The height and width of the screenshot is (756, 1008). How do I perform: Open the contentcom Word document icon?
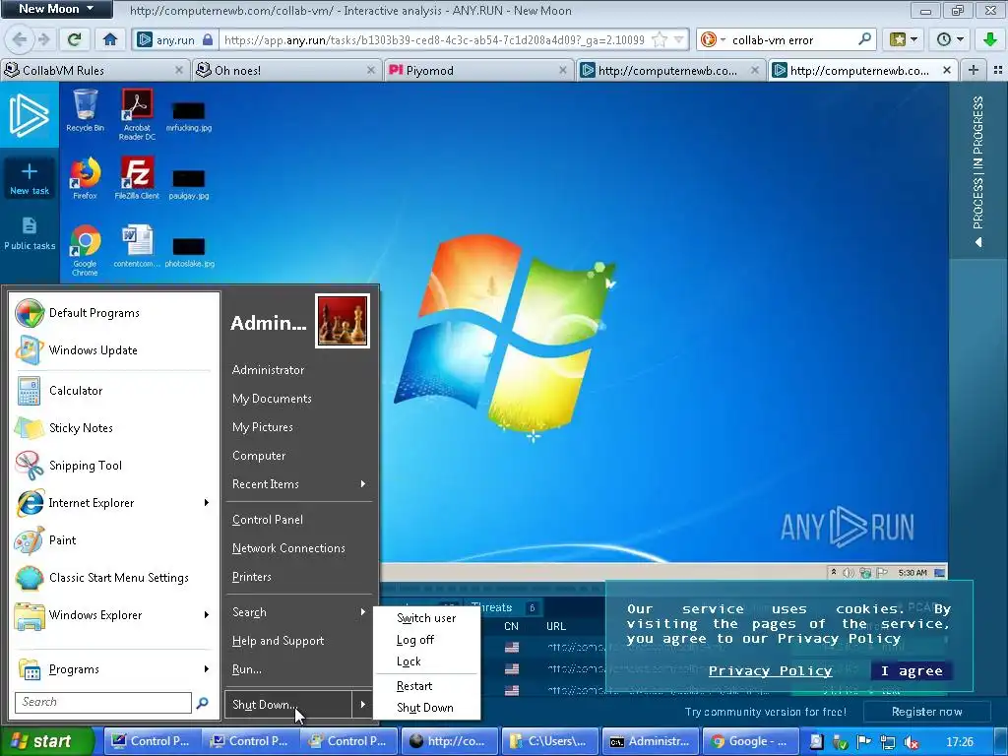coord(137,245)
